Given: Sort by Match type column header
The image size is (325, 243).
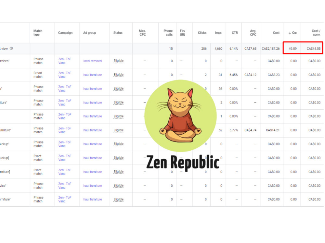Looking at the screenshot, I should coord(38,33).
